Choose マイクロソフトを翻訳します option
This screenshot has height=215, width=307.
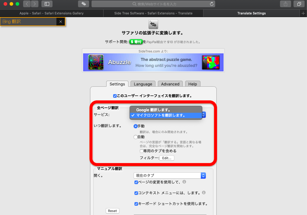click(166, 115)
